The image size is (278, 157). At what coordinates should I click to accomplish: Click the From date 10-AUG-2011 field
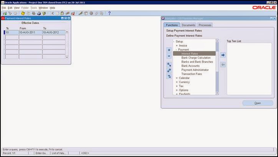[30, 33]
